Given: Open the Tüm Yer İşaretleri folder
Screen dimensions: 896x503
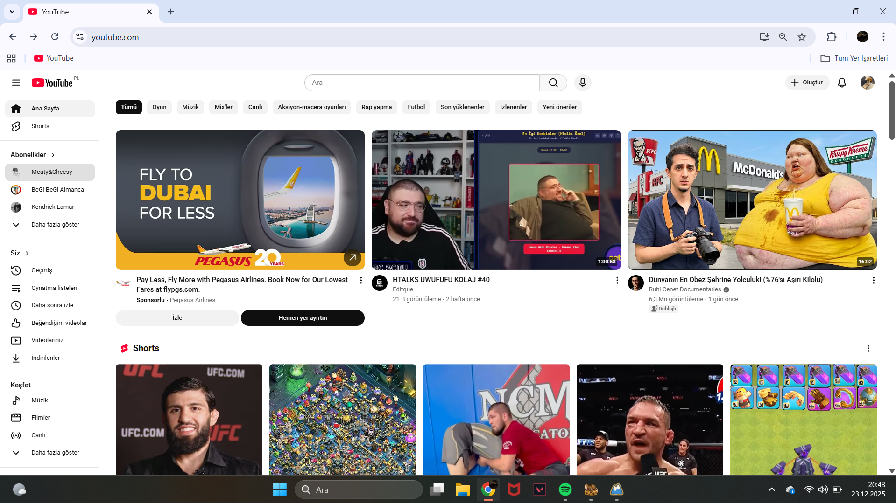Looking at the screenshot, I should 854,58.
